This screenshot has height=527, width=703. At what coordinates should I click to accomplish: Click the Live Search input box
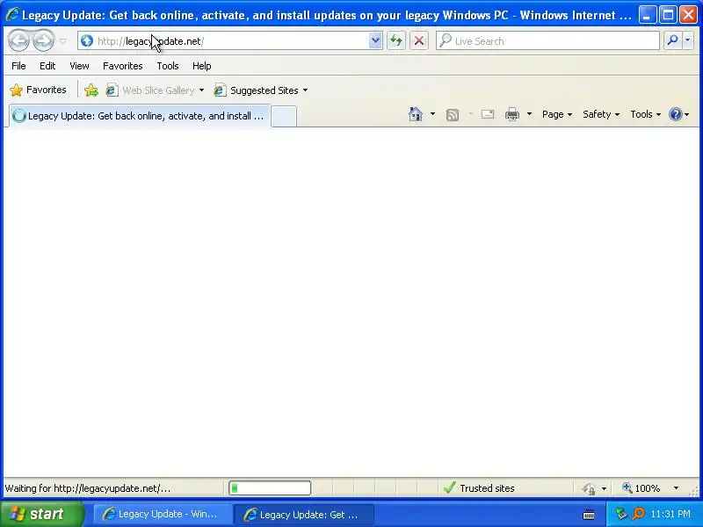547,40
